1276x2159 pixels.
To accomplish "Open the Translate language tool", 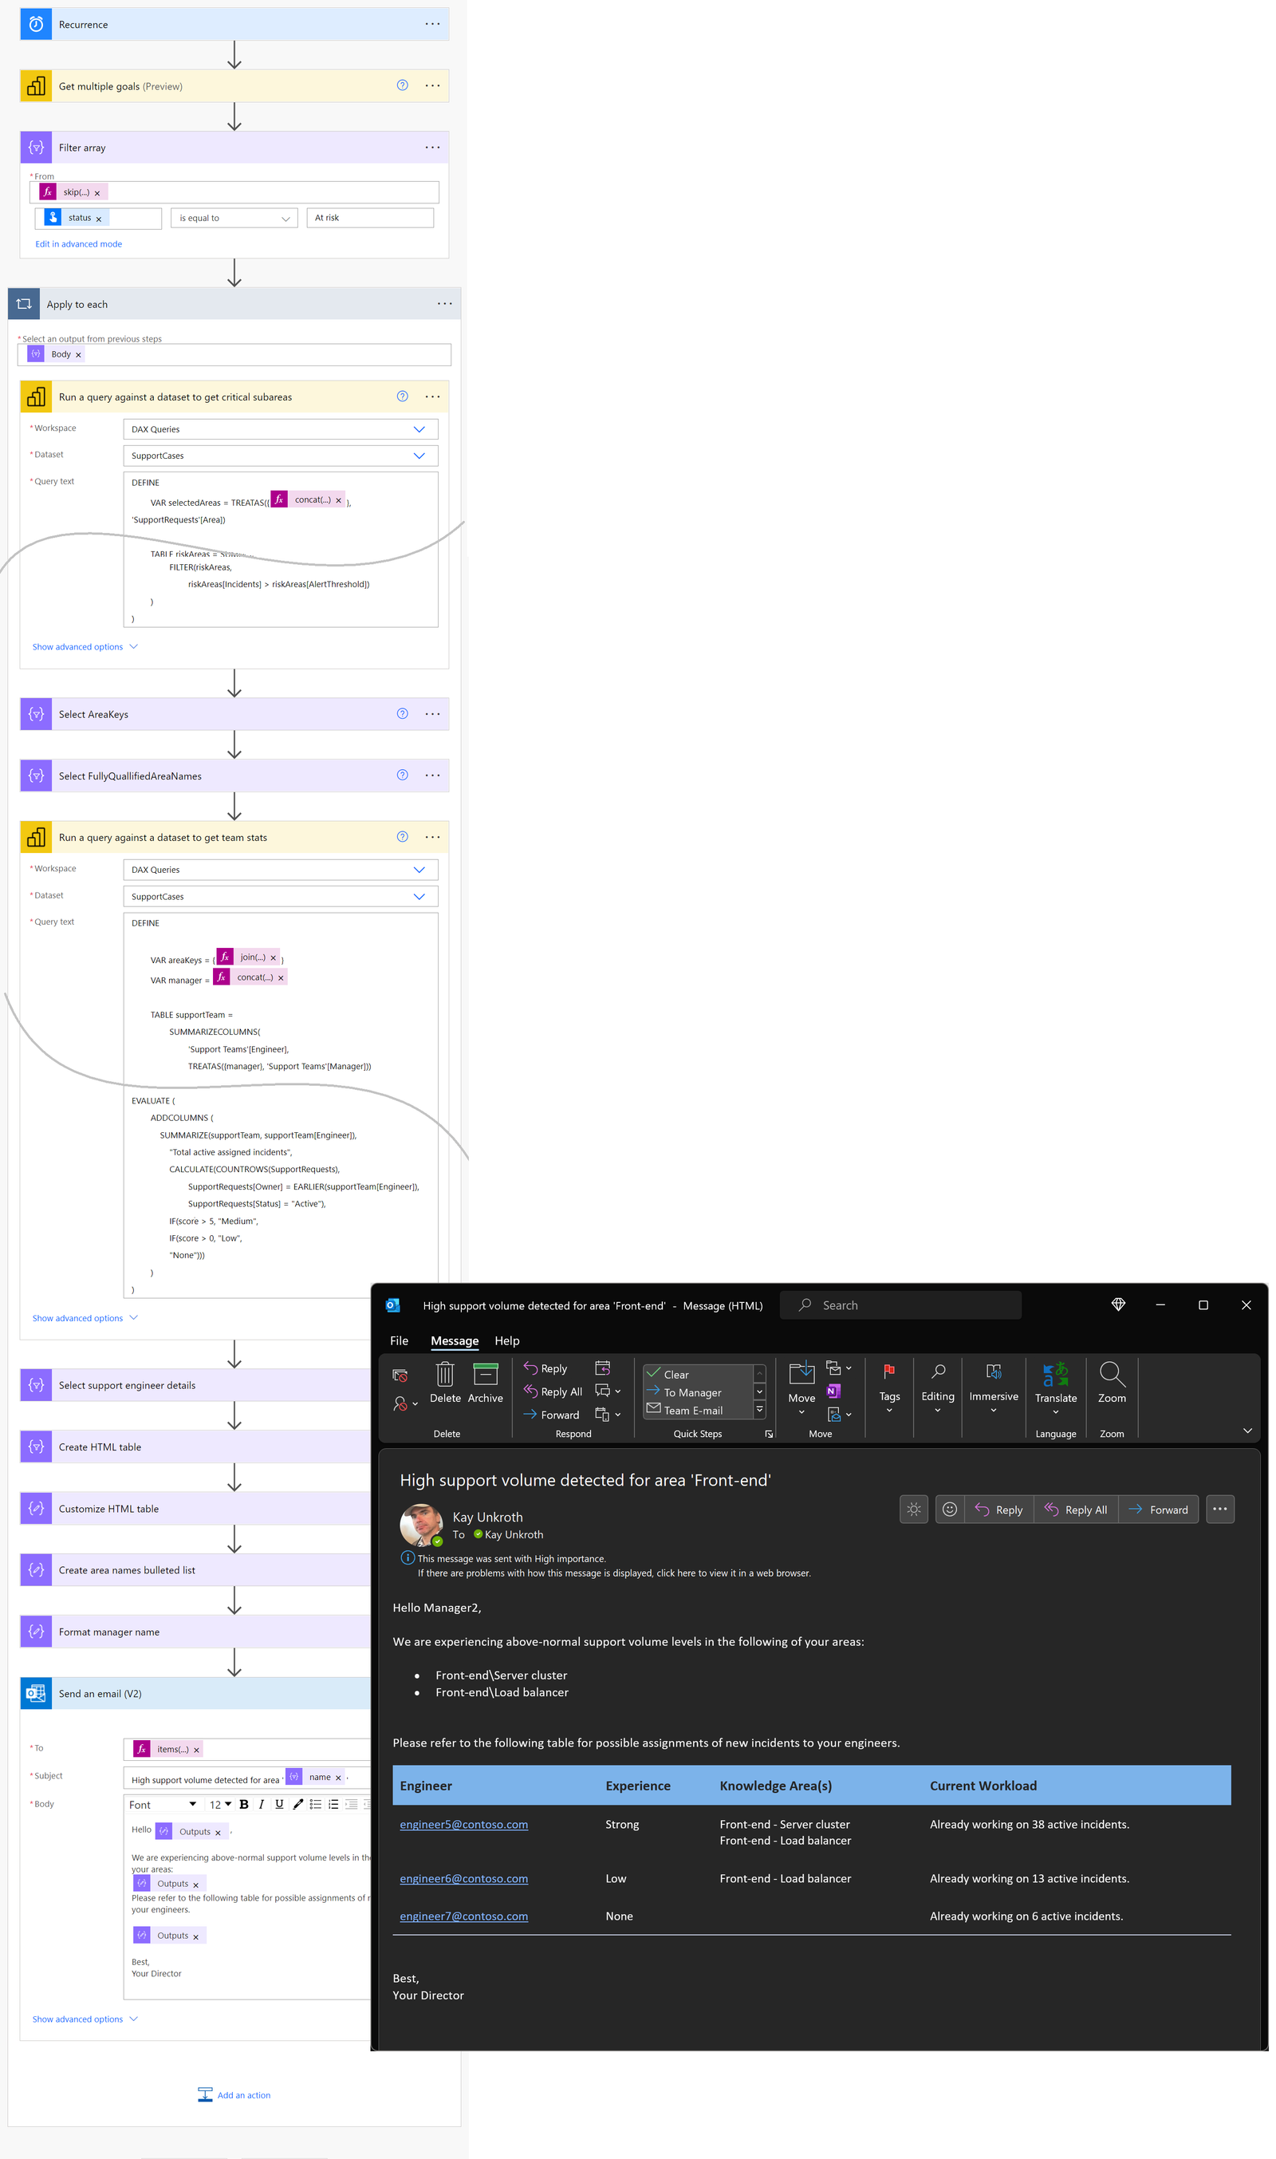I will coord(1055,1386).
